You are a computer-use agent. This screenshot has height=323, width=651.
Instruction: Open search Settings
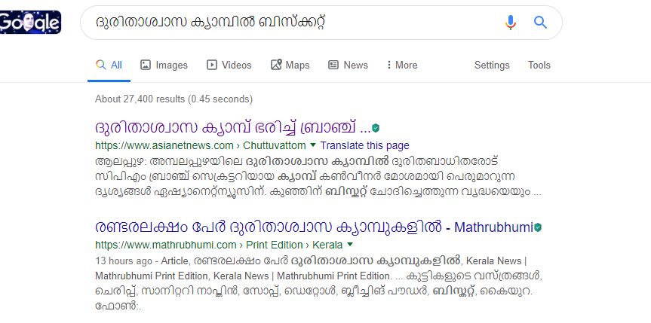[x=492, y=65]
